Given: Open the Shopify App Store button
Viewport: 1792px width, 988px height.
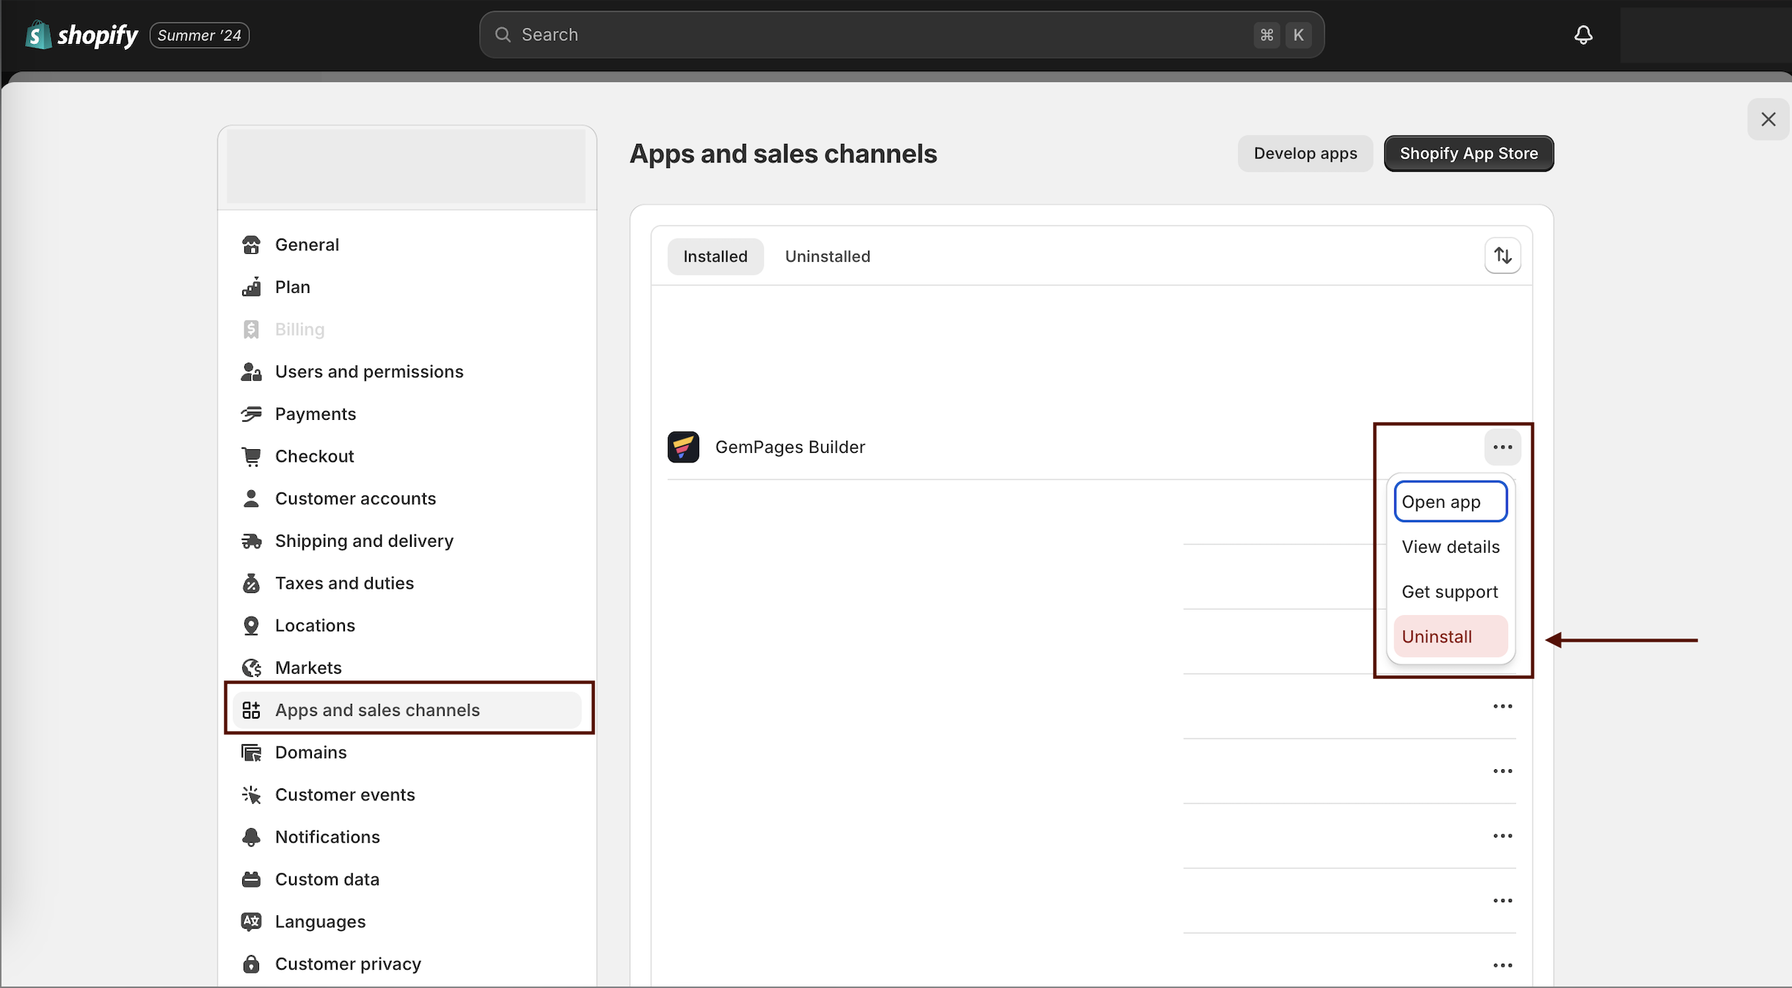Looking at the screenshot, I should (1468, 153).
